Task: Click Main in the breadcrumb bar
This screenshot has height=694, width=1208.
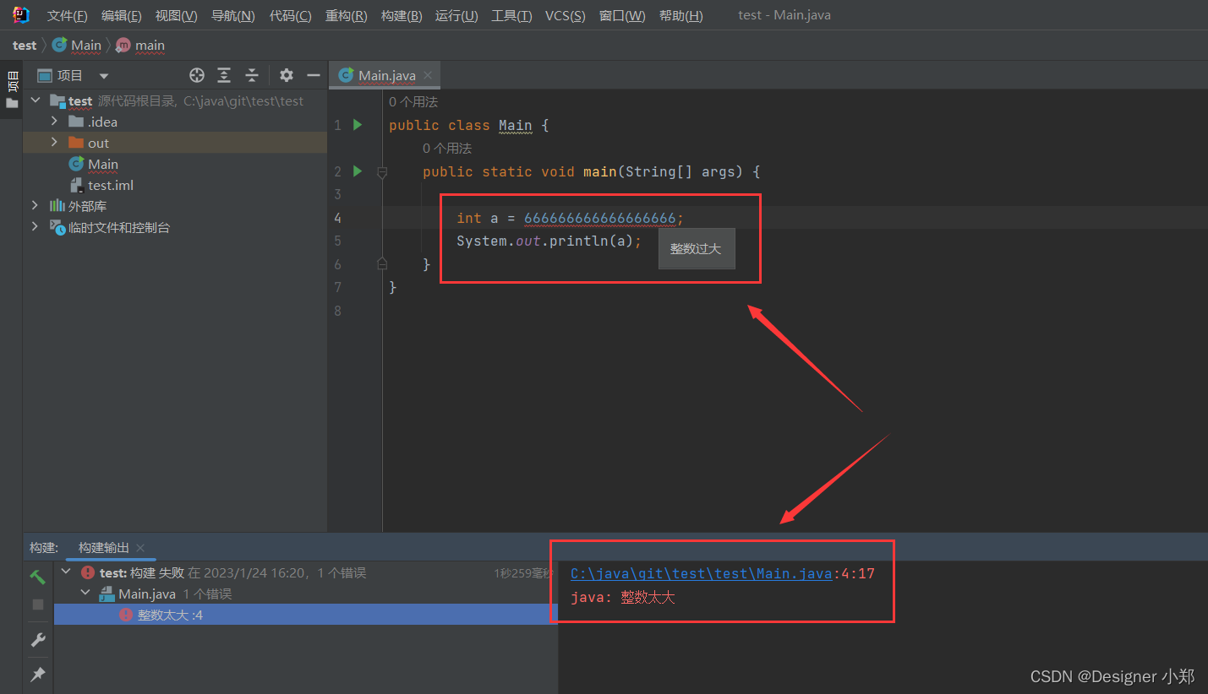Action: coord(86,45)
